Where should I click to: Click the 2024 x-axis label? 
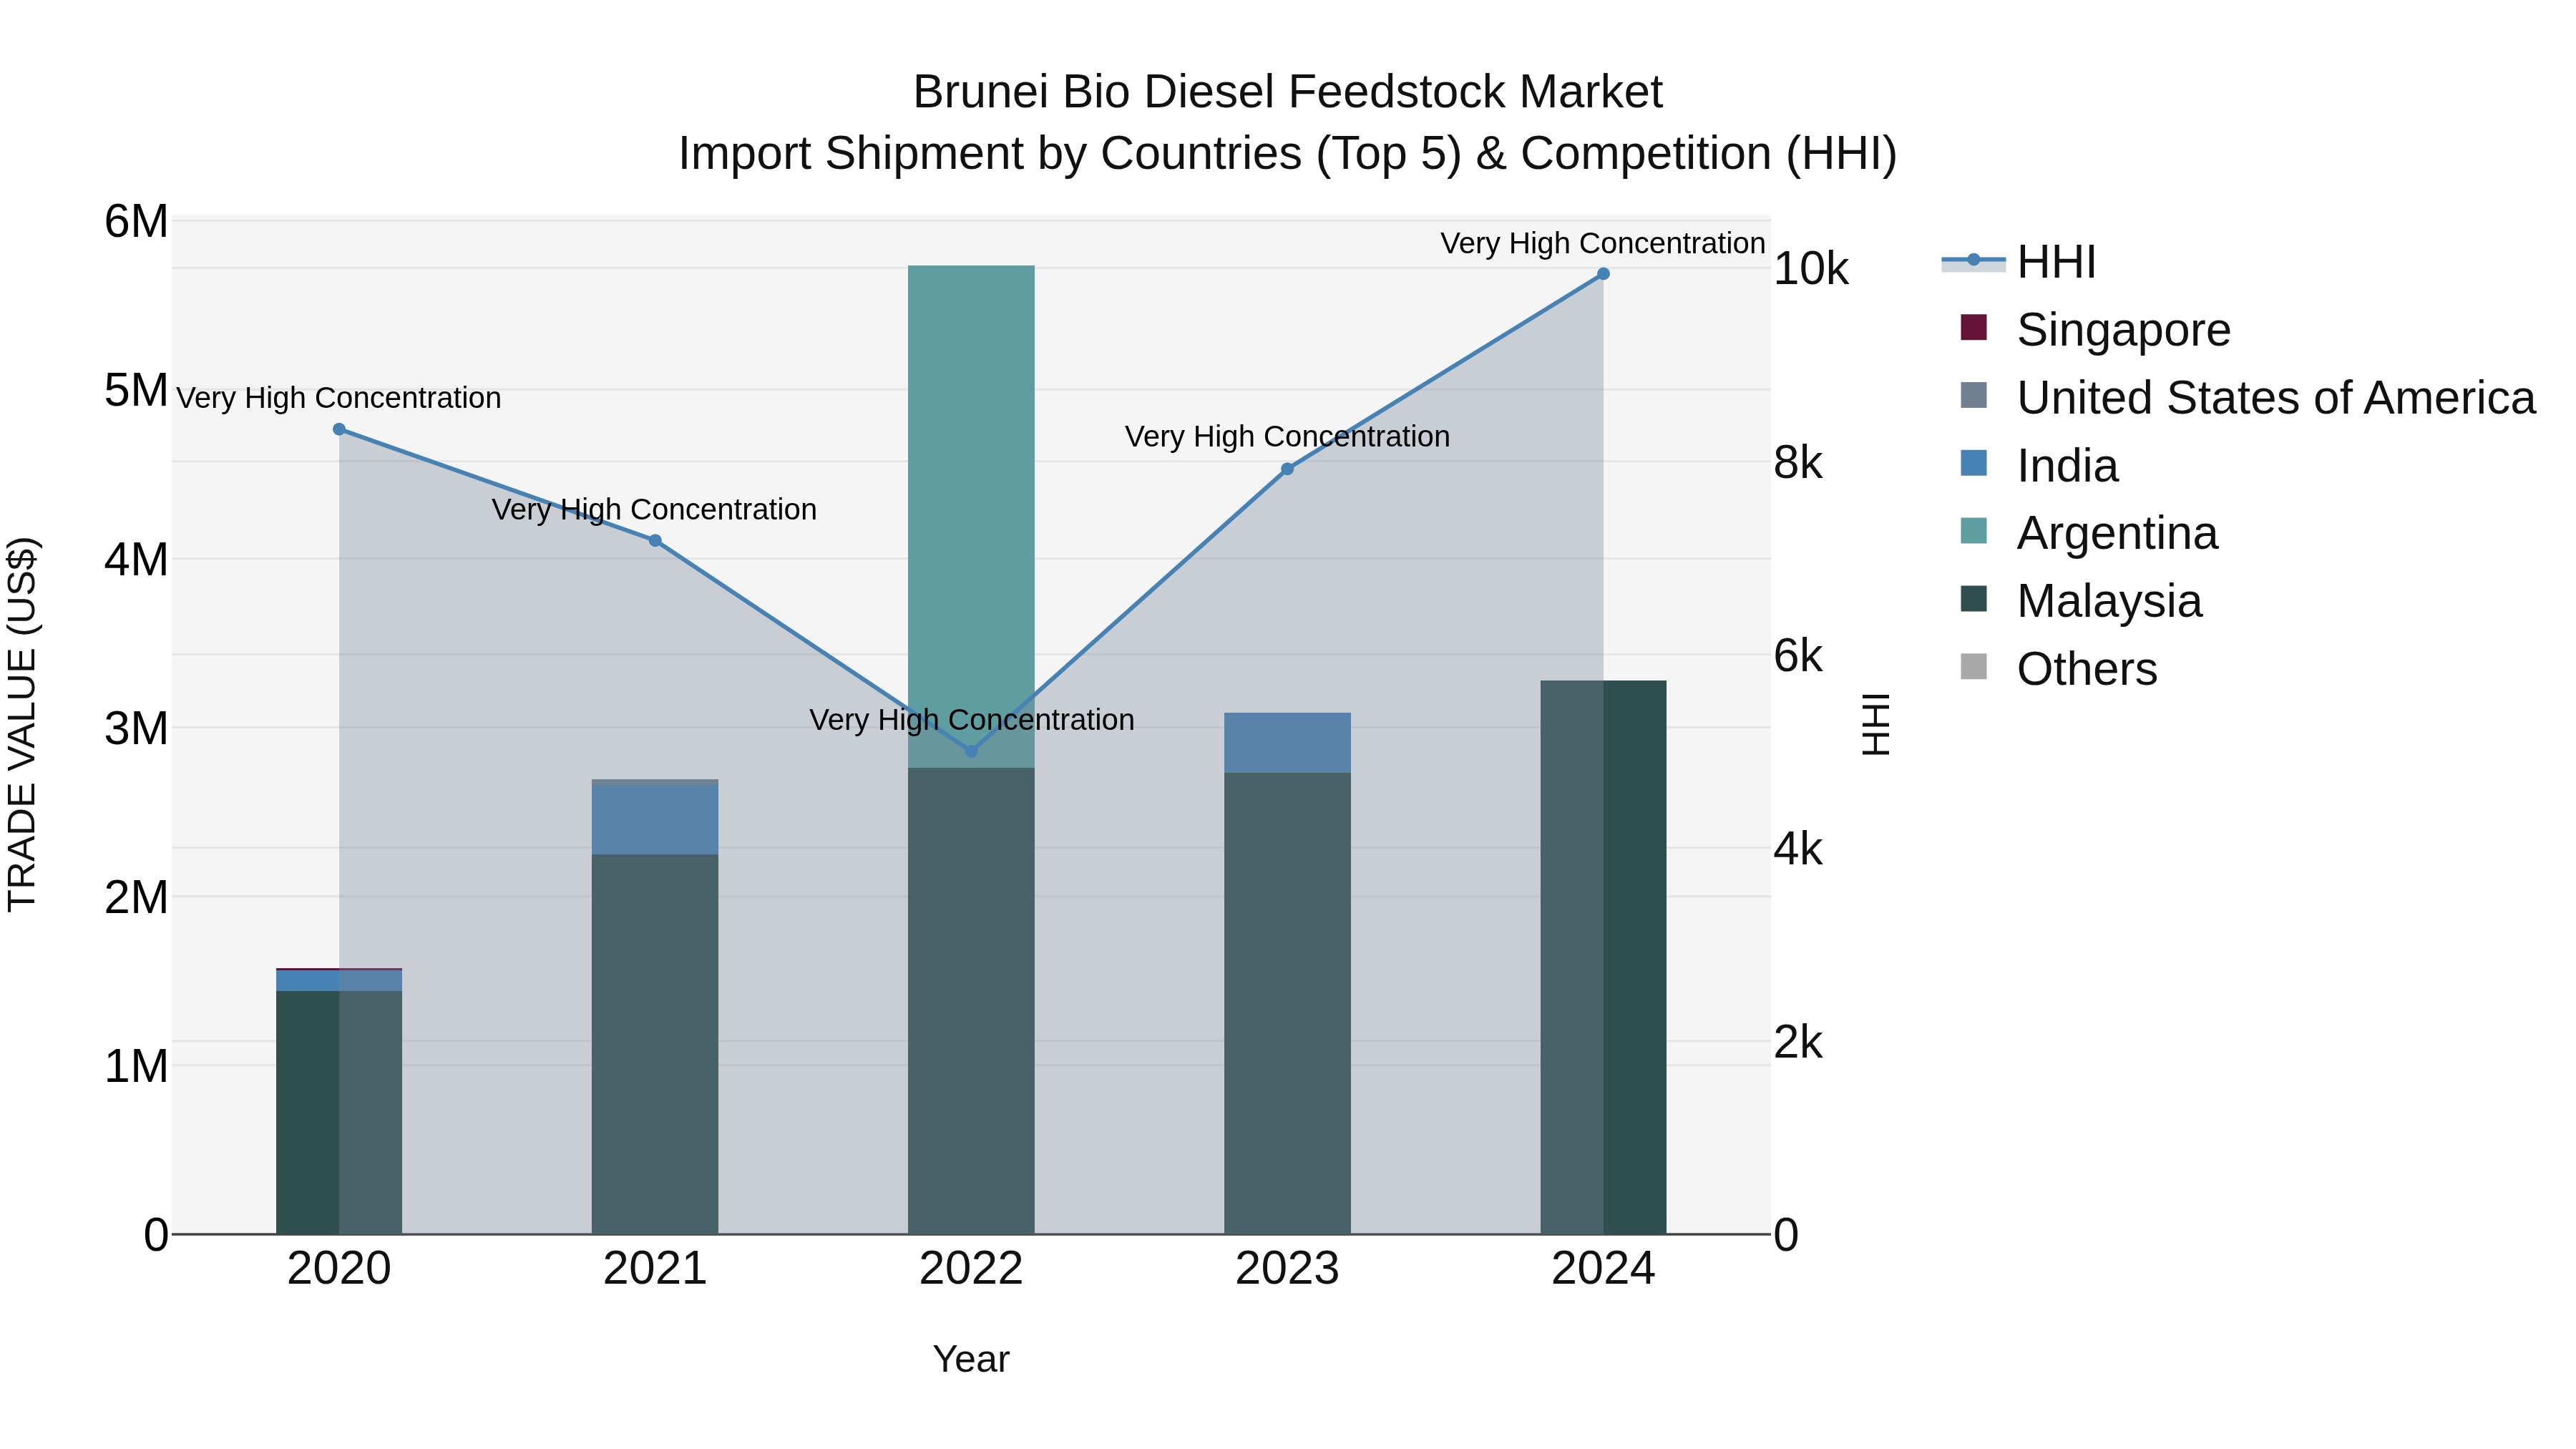point(1603,1269)
